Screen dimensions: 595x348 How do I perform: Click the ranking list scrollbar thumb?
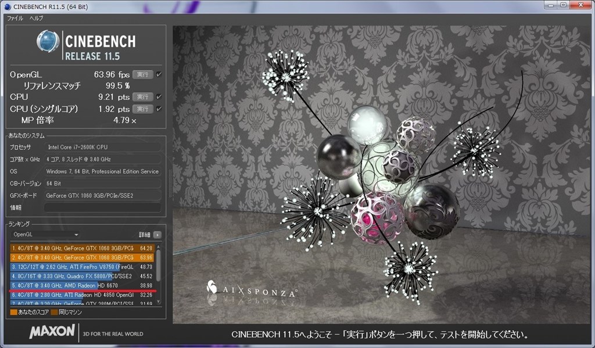point(159,266)
